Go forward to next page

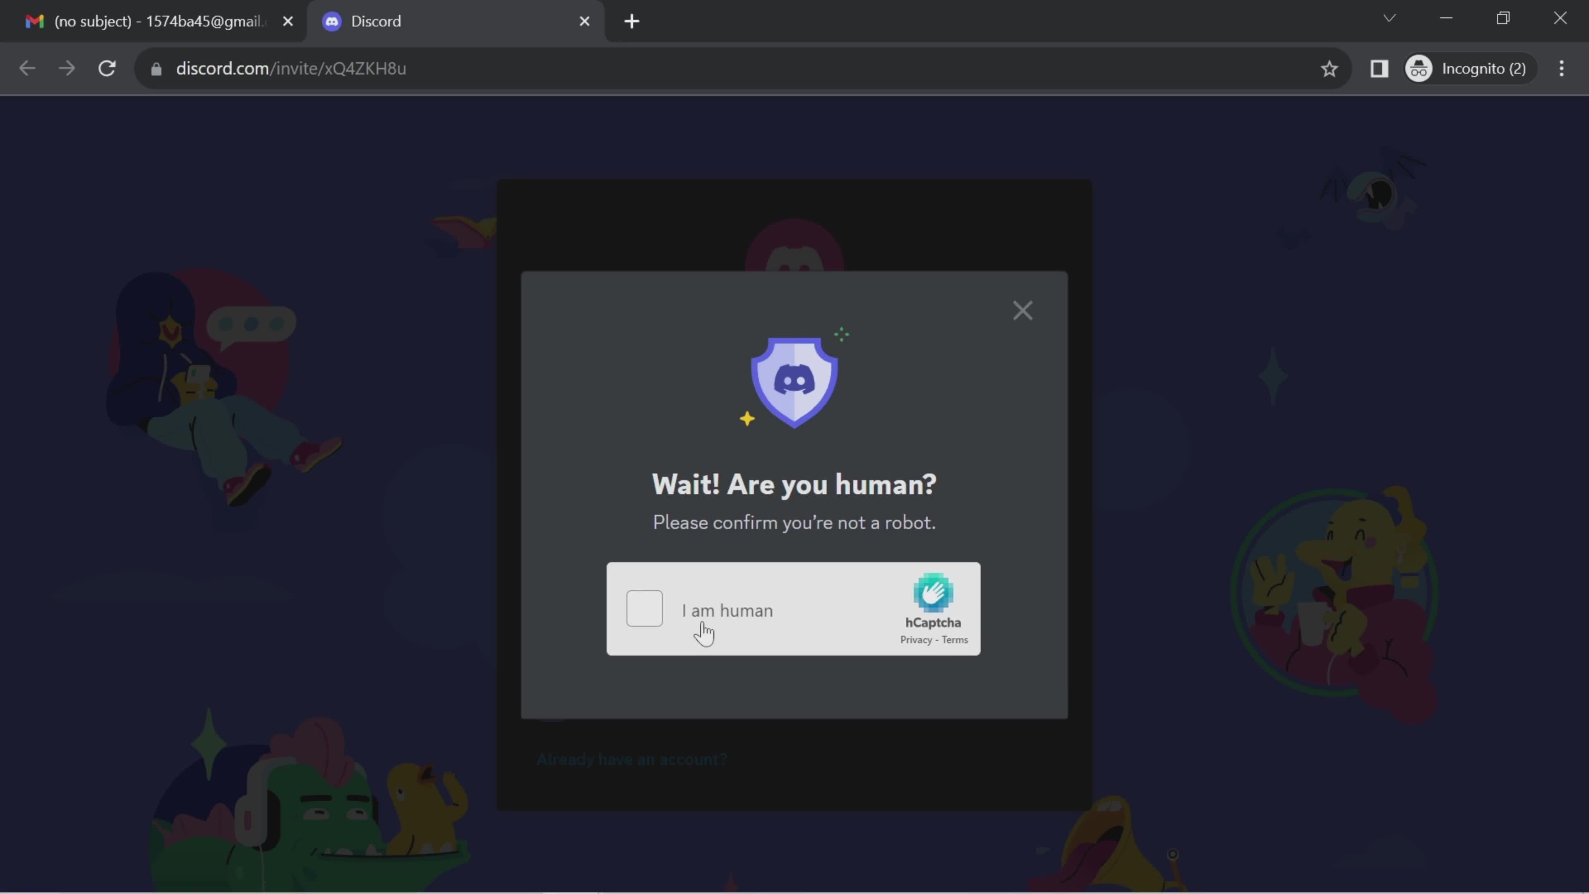[x=67, y=68]
